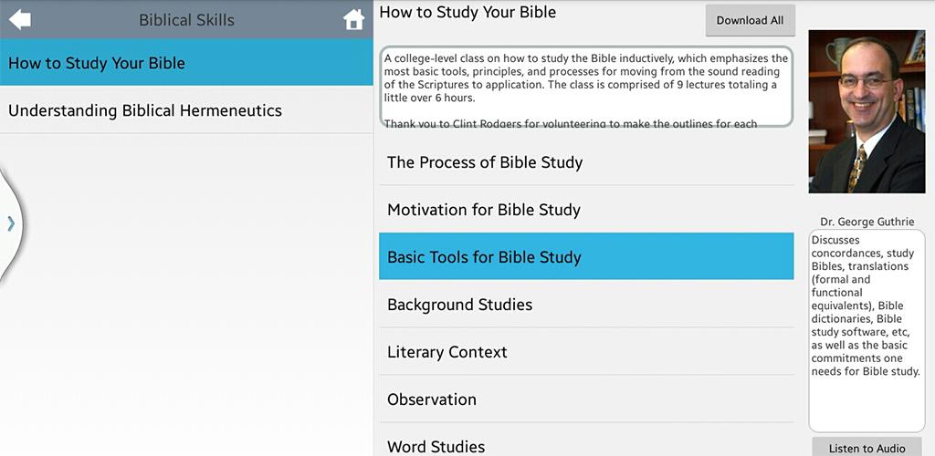Tap the back arrow icon
This screenshot has height=456, width=935.
pos(20,19)
